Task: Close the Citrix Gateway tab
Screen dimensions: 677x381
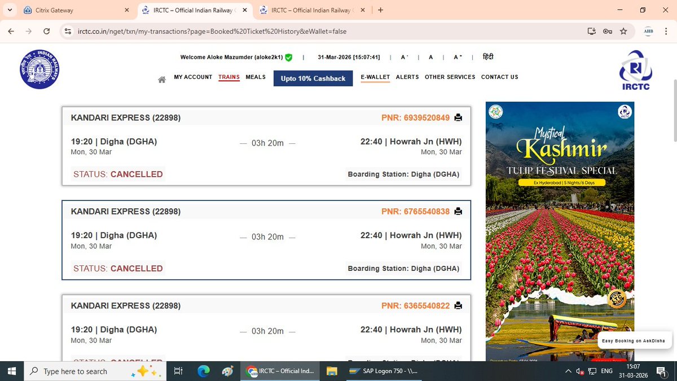Action: pyautogui.click(x=128, y=10)
